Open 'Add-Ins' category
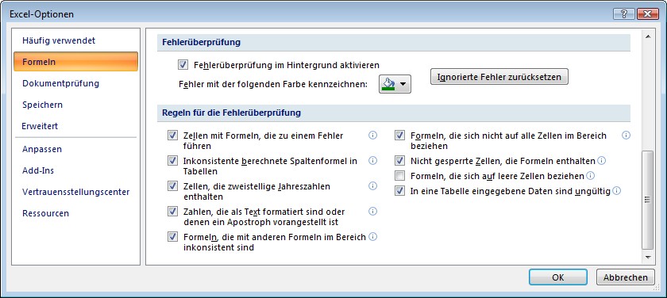 75,170
